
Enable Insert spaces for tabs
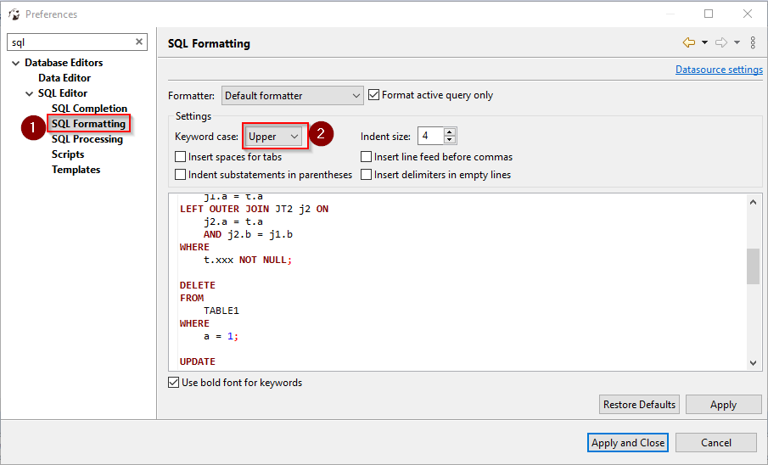[x=180, y=157]
